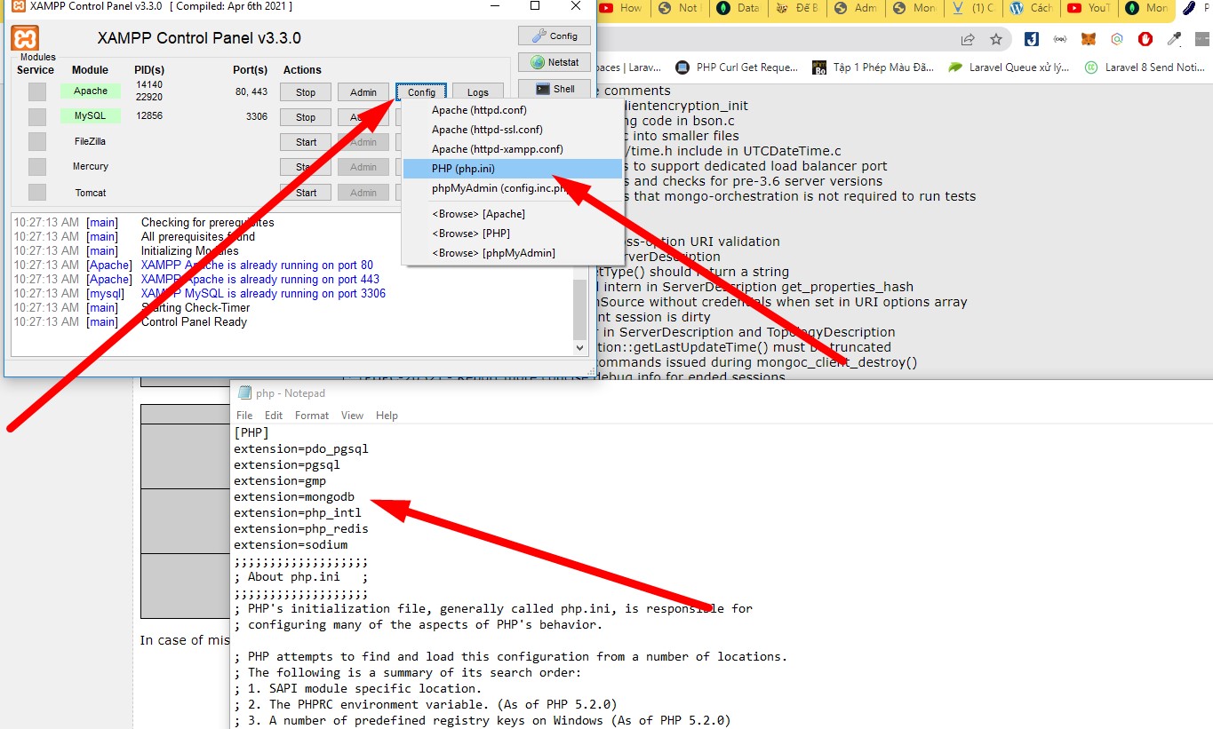Click the infinity-brackets extension icon
Screen dimensions: 1213x729
(x=1060, y=39)
